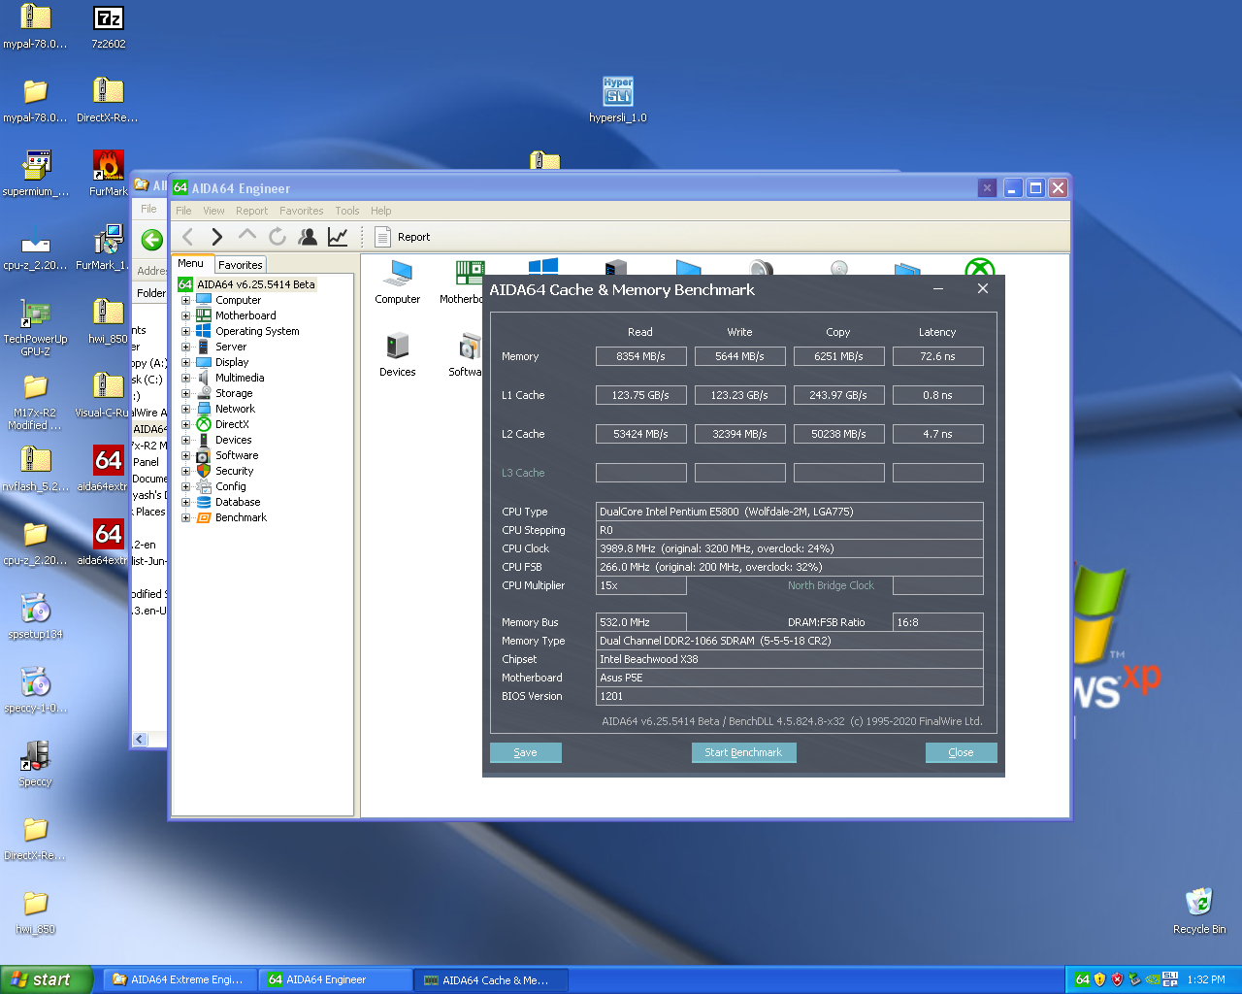Click the Memory Read 8354 MB/s field

click(641, 356)
